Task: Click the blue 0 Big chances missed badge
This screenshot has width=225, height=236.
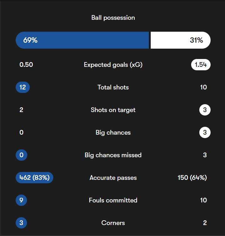Action: pos(21,155)
